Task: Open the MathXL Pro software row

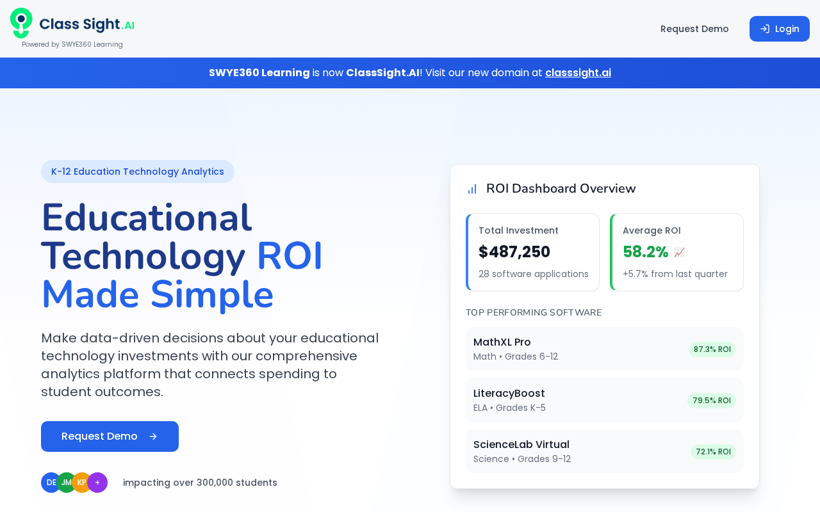Action: [605, 349]
